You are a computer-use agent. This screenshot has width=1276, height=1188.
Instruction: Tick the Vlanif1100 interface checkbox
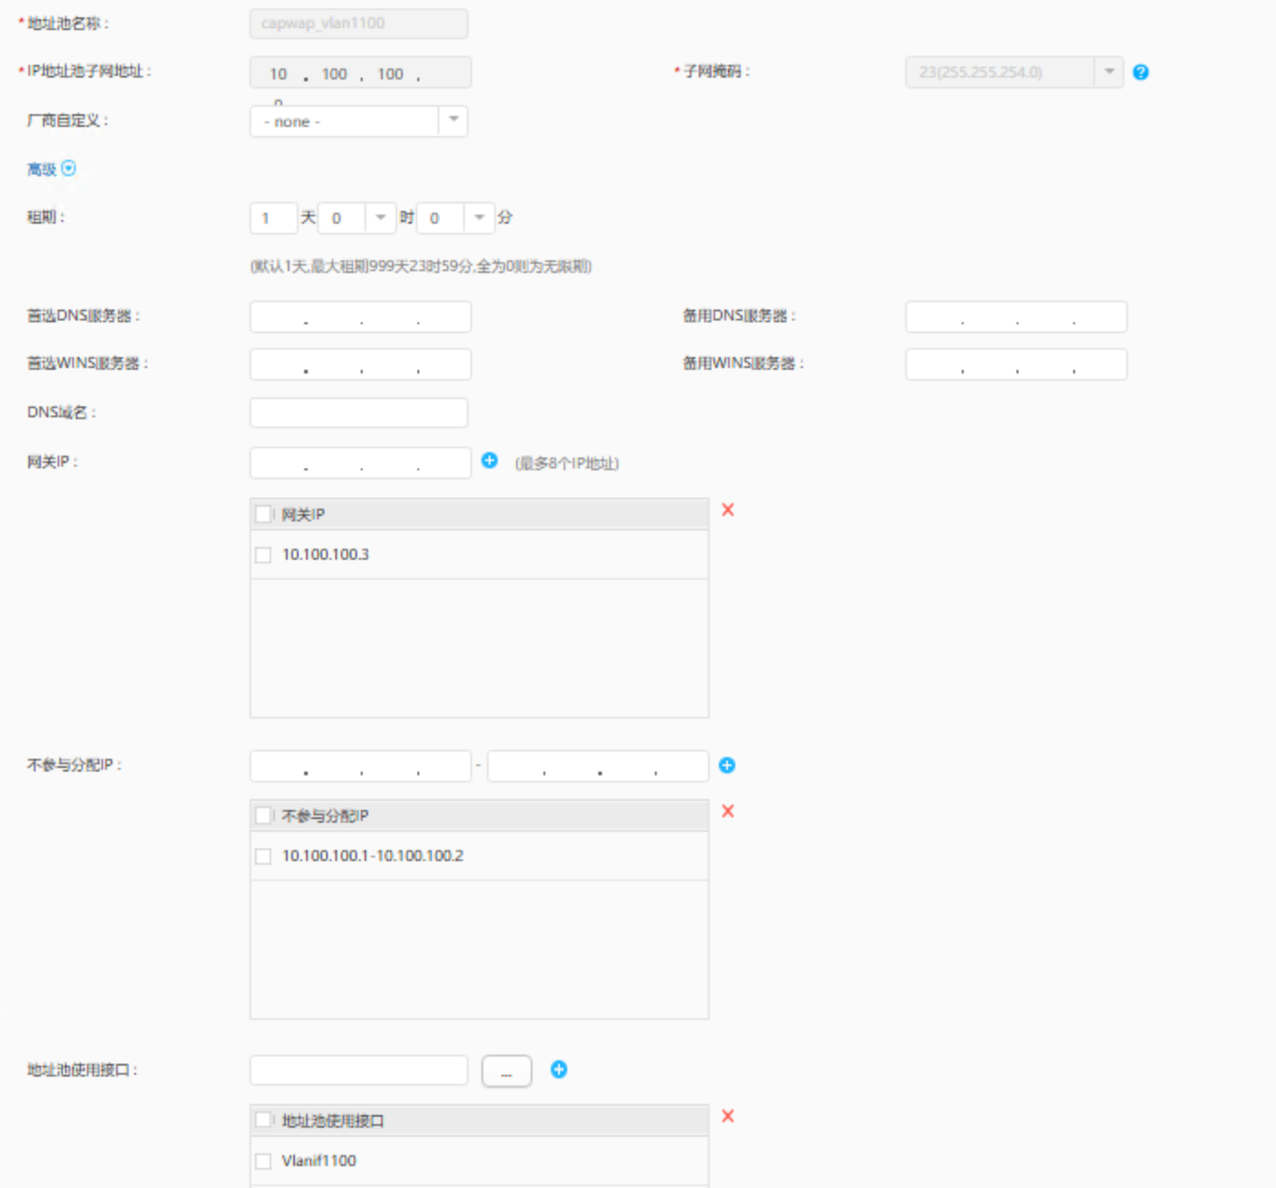click(x=264, y=1162)
